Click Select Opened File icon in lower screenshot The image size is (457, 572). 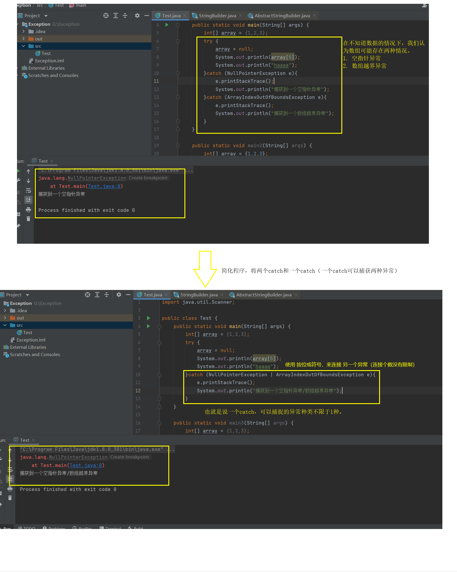click(88, 295)
